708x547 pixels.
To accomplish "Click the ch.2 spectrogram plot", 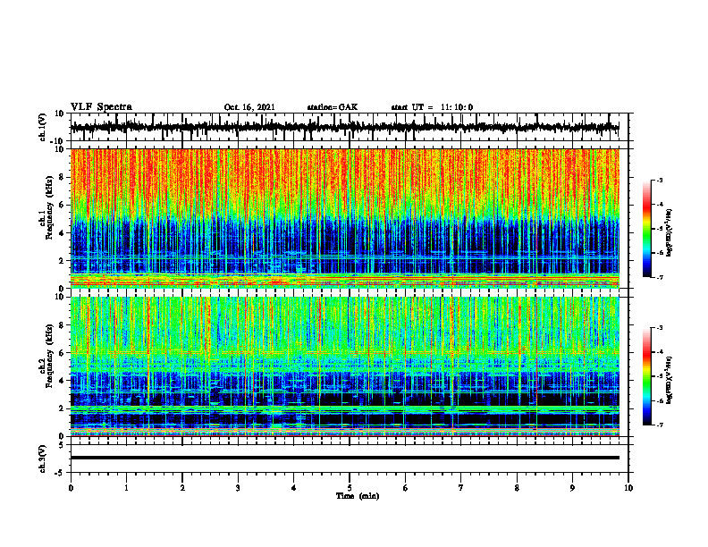I will tap(345, 366).
